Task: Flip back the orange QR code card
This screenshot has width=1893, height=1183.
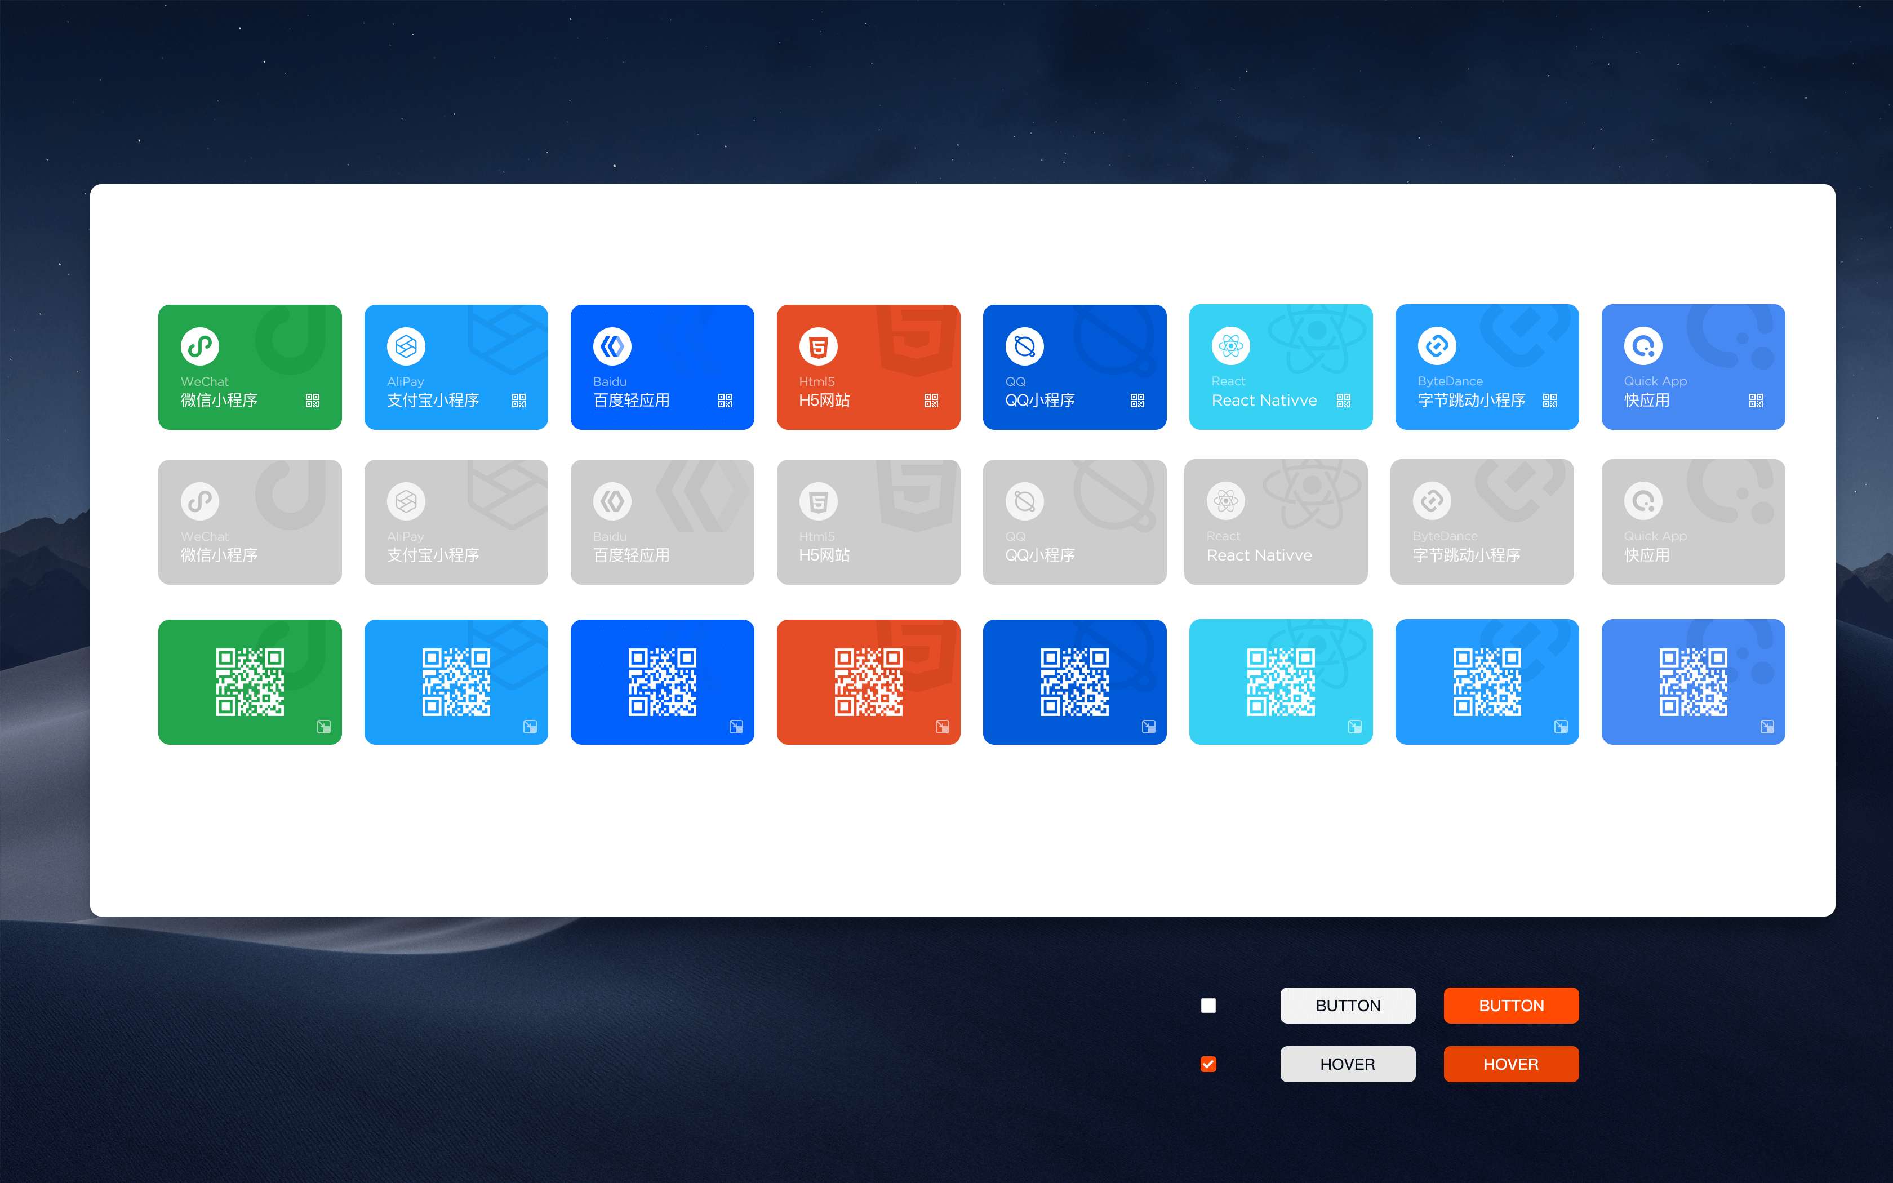Action: 943,727
